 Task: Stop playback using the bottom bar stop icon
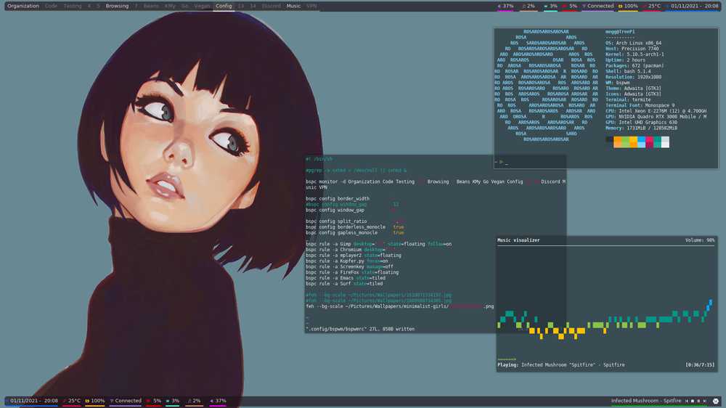click(692, 401)
